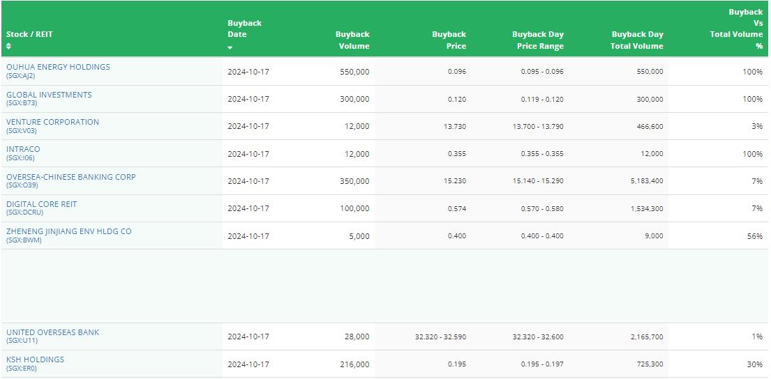Image resolution: width=771 pixels, height=379 pixels.
Task: Select the (SGX:ER0) ticker text
Action: click(22, 368)
